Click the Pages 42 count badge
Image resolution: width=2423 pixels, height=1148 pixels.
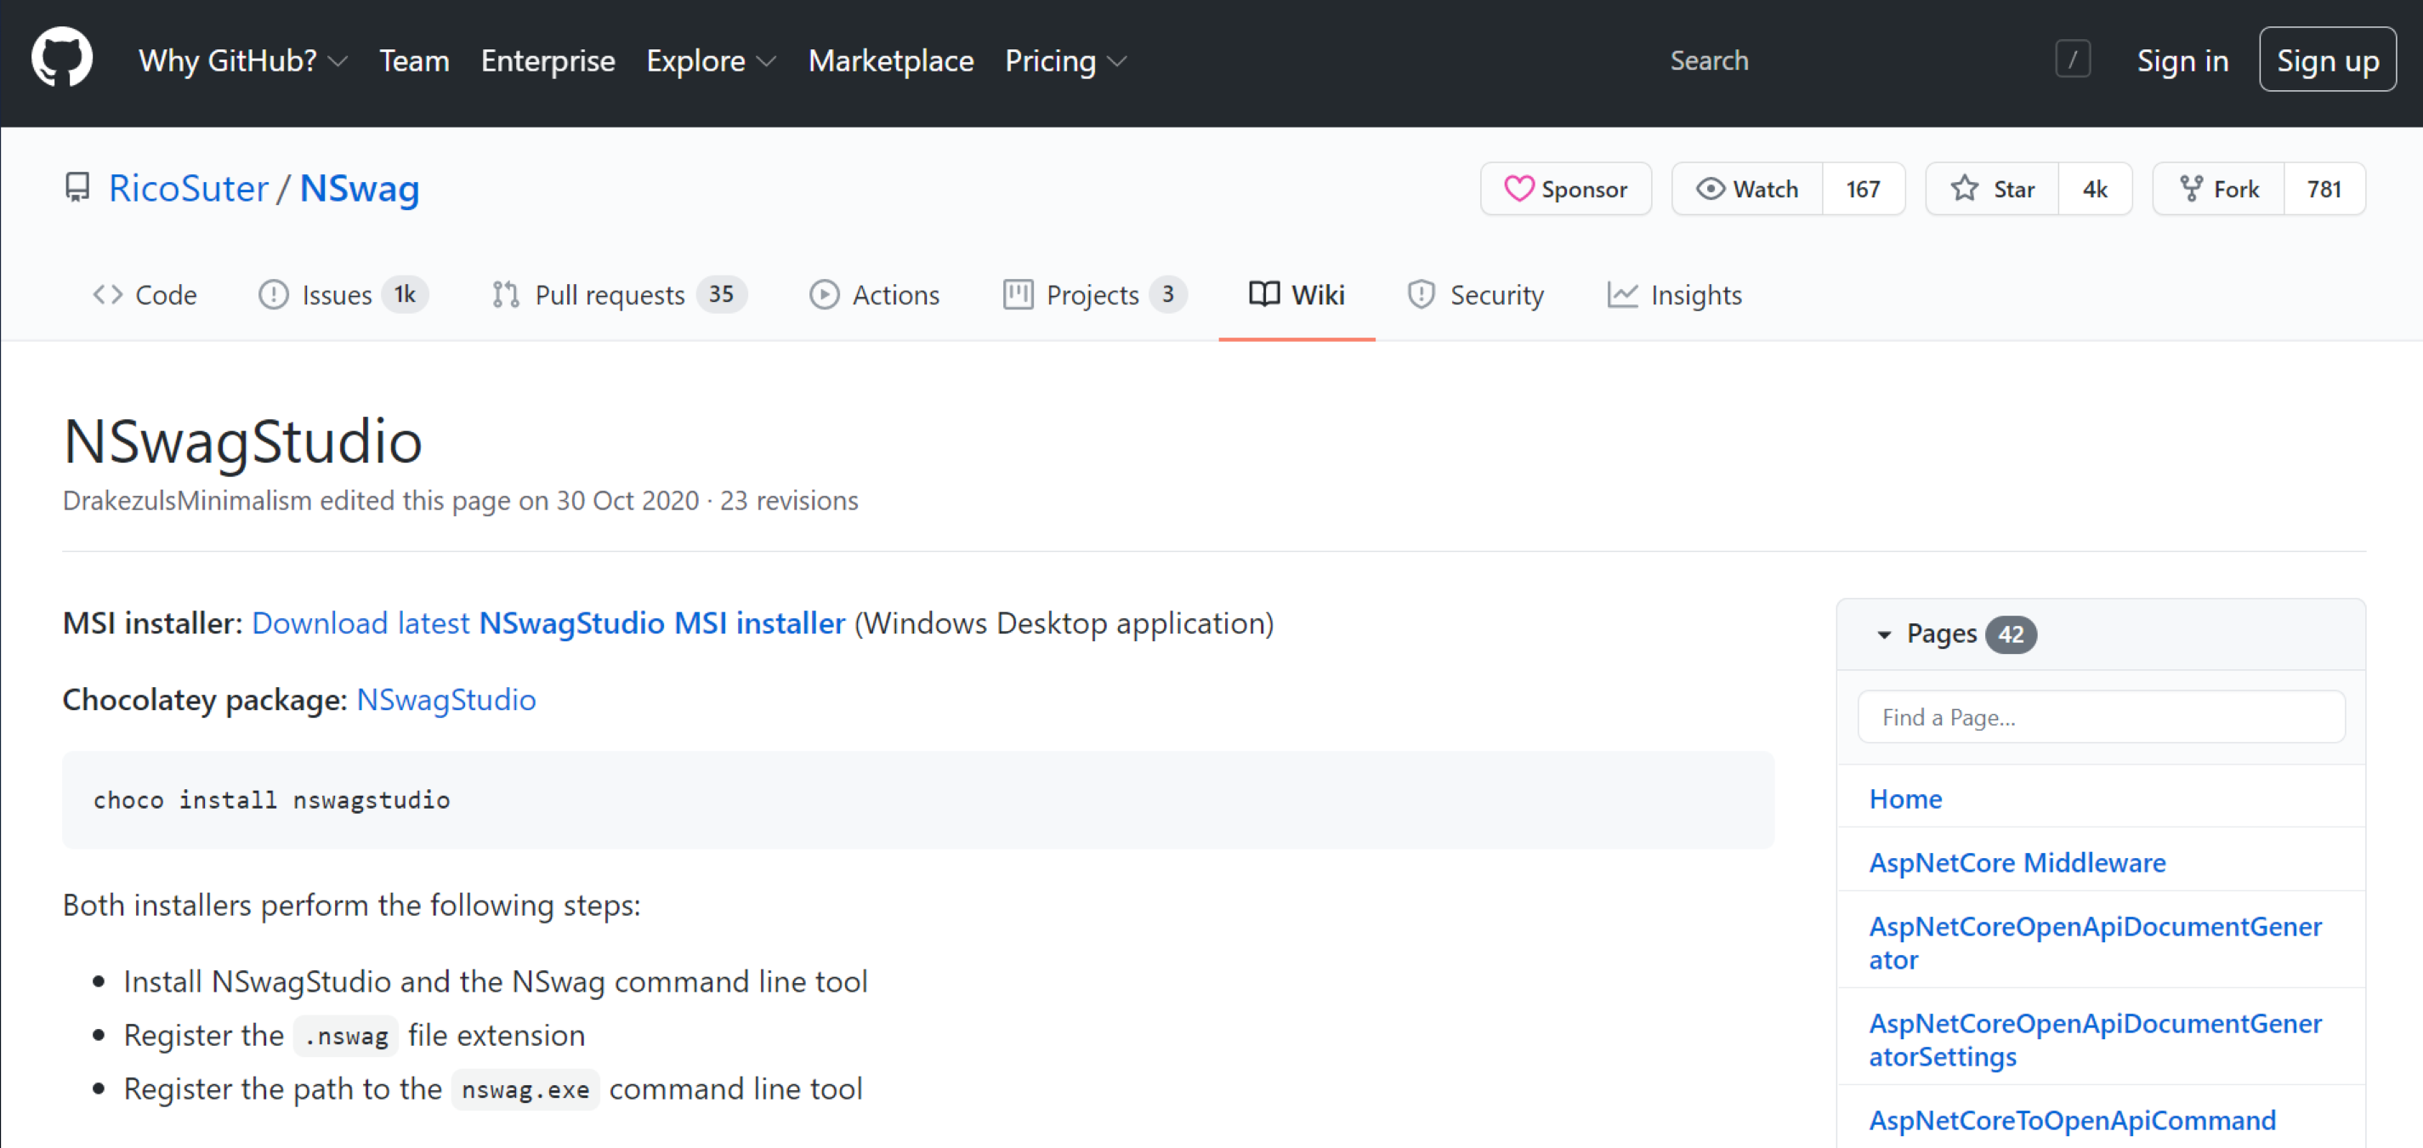pyautogui.click(x=2010, y=634)
